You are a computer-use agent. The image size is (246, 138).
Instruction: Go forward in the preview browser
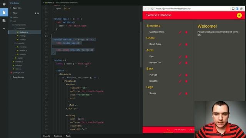tap(149, 8)
